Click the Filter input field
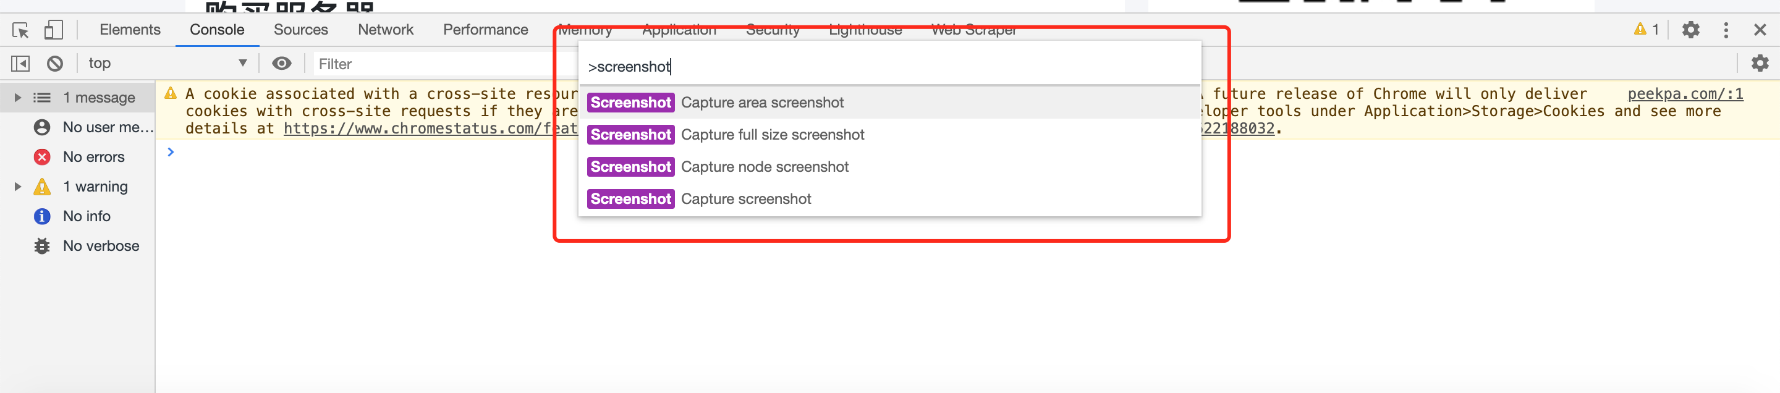Viewport: 1780px width, 393px height. 443,64
